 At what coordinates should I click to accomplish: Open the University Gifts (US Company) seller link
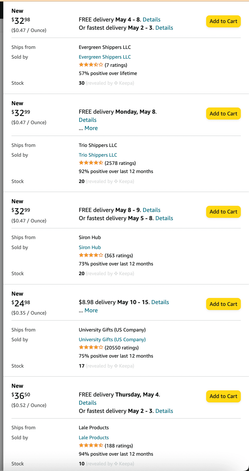pos(112,340)
